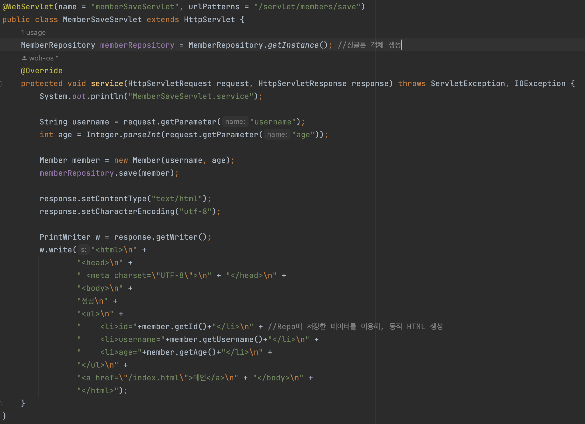Click the memberRepository field declaration name
This screenshot has width=585, height=424.
[137, 45]
